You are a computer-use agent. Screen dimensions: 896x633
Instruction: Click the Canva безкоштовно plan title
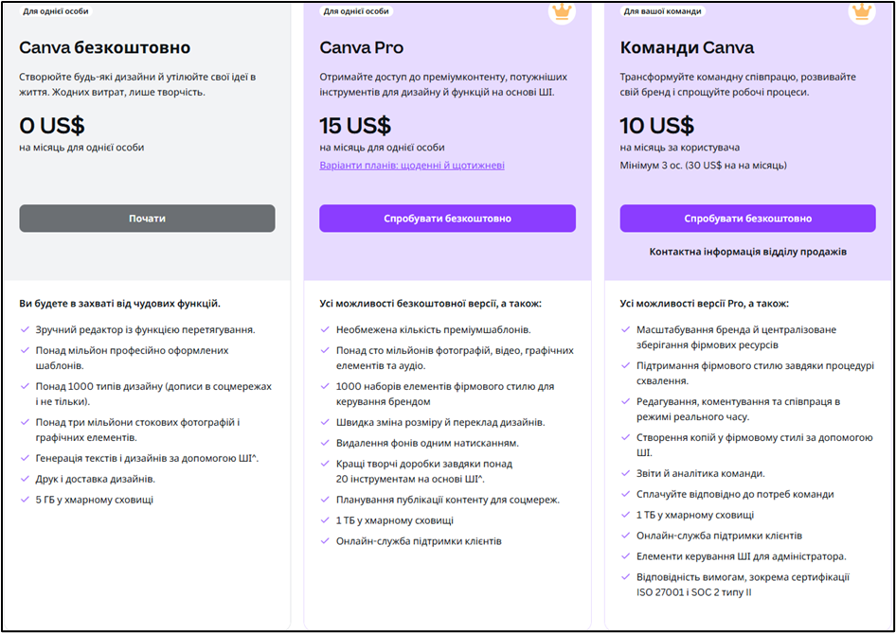tap(107, 46)
